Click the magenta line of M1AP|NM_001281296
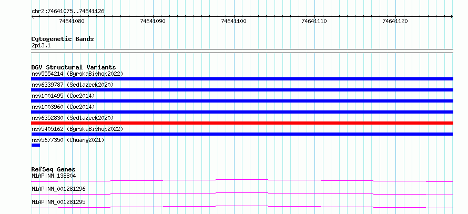468x214 pixels. (x=242, y=193)
